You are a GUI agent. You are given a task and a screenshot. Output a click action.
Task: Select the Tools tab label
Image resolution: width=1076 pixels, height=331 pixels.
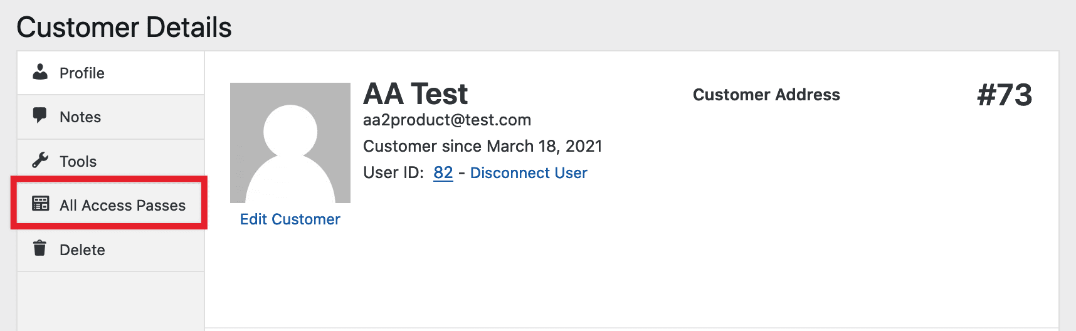(78, 162)
